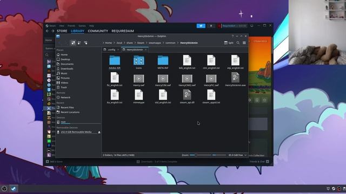Screen dimensions: 346x194
Task: Open Steam notifications bell
Action: [211, 26]
